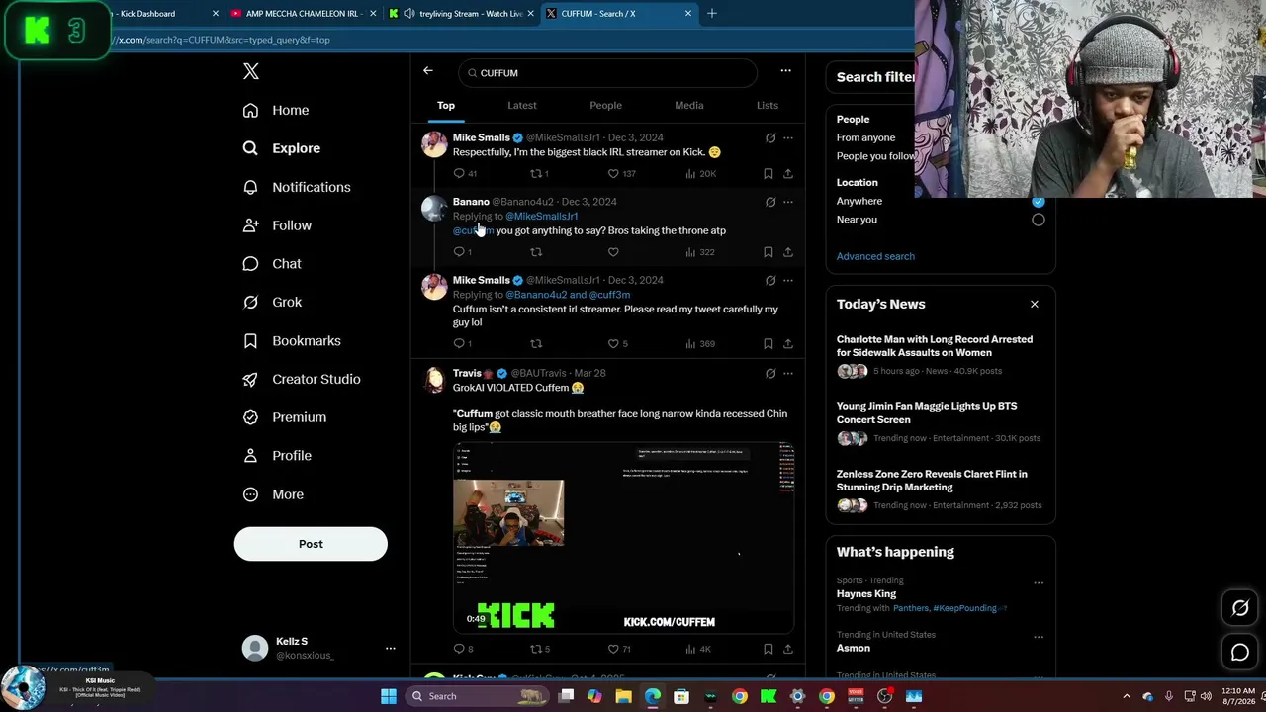1266x712 pixels.
Task: Open the floating messages button
Action: (1240, 653)
